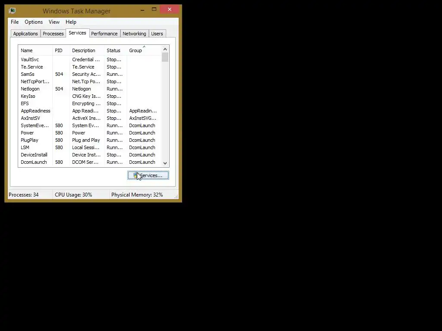The height and width of the screenshot is (331, 442).
Task: Click the Device Inst... description cell
Action: click(86, 155)
